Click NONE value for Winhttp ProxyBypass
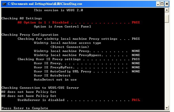 pos(136,55)
